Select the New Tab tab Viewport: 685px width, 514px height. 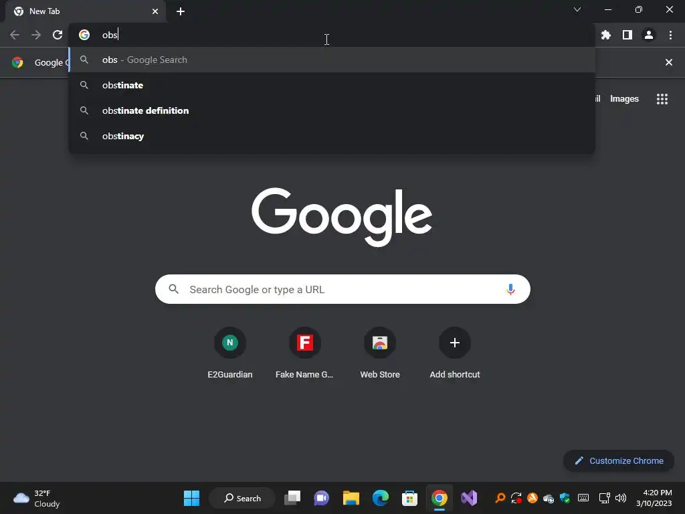pyautogui.click(x=85, y=11)
